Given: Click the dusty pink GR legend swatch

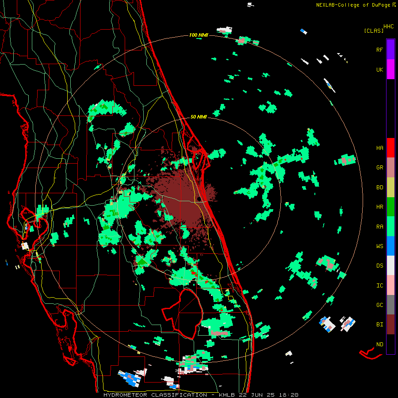Looking at the screenshot, I should pos(390,168).
